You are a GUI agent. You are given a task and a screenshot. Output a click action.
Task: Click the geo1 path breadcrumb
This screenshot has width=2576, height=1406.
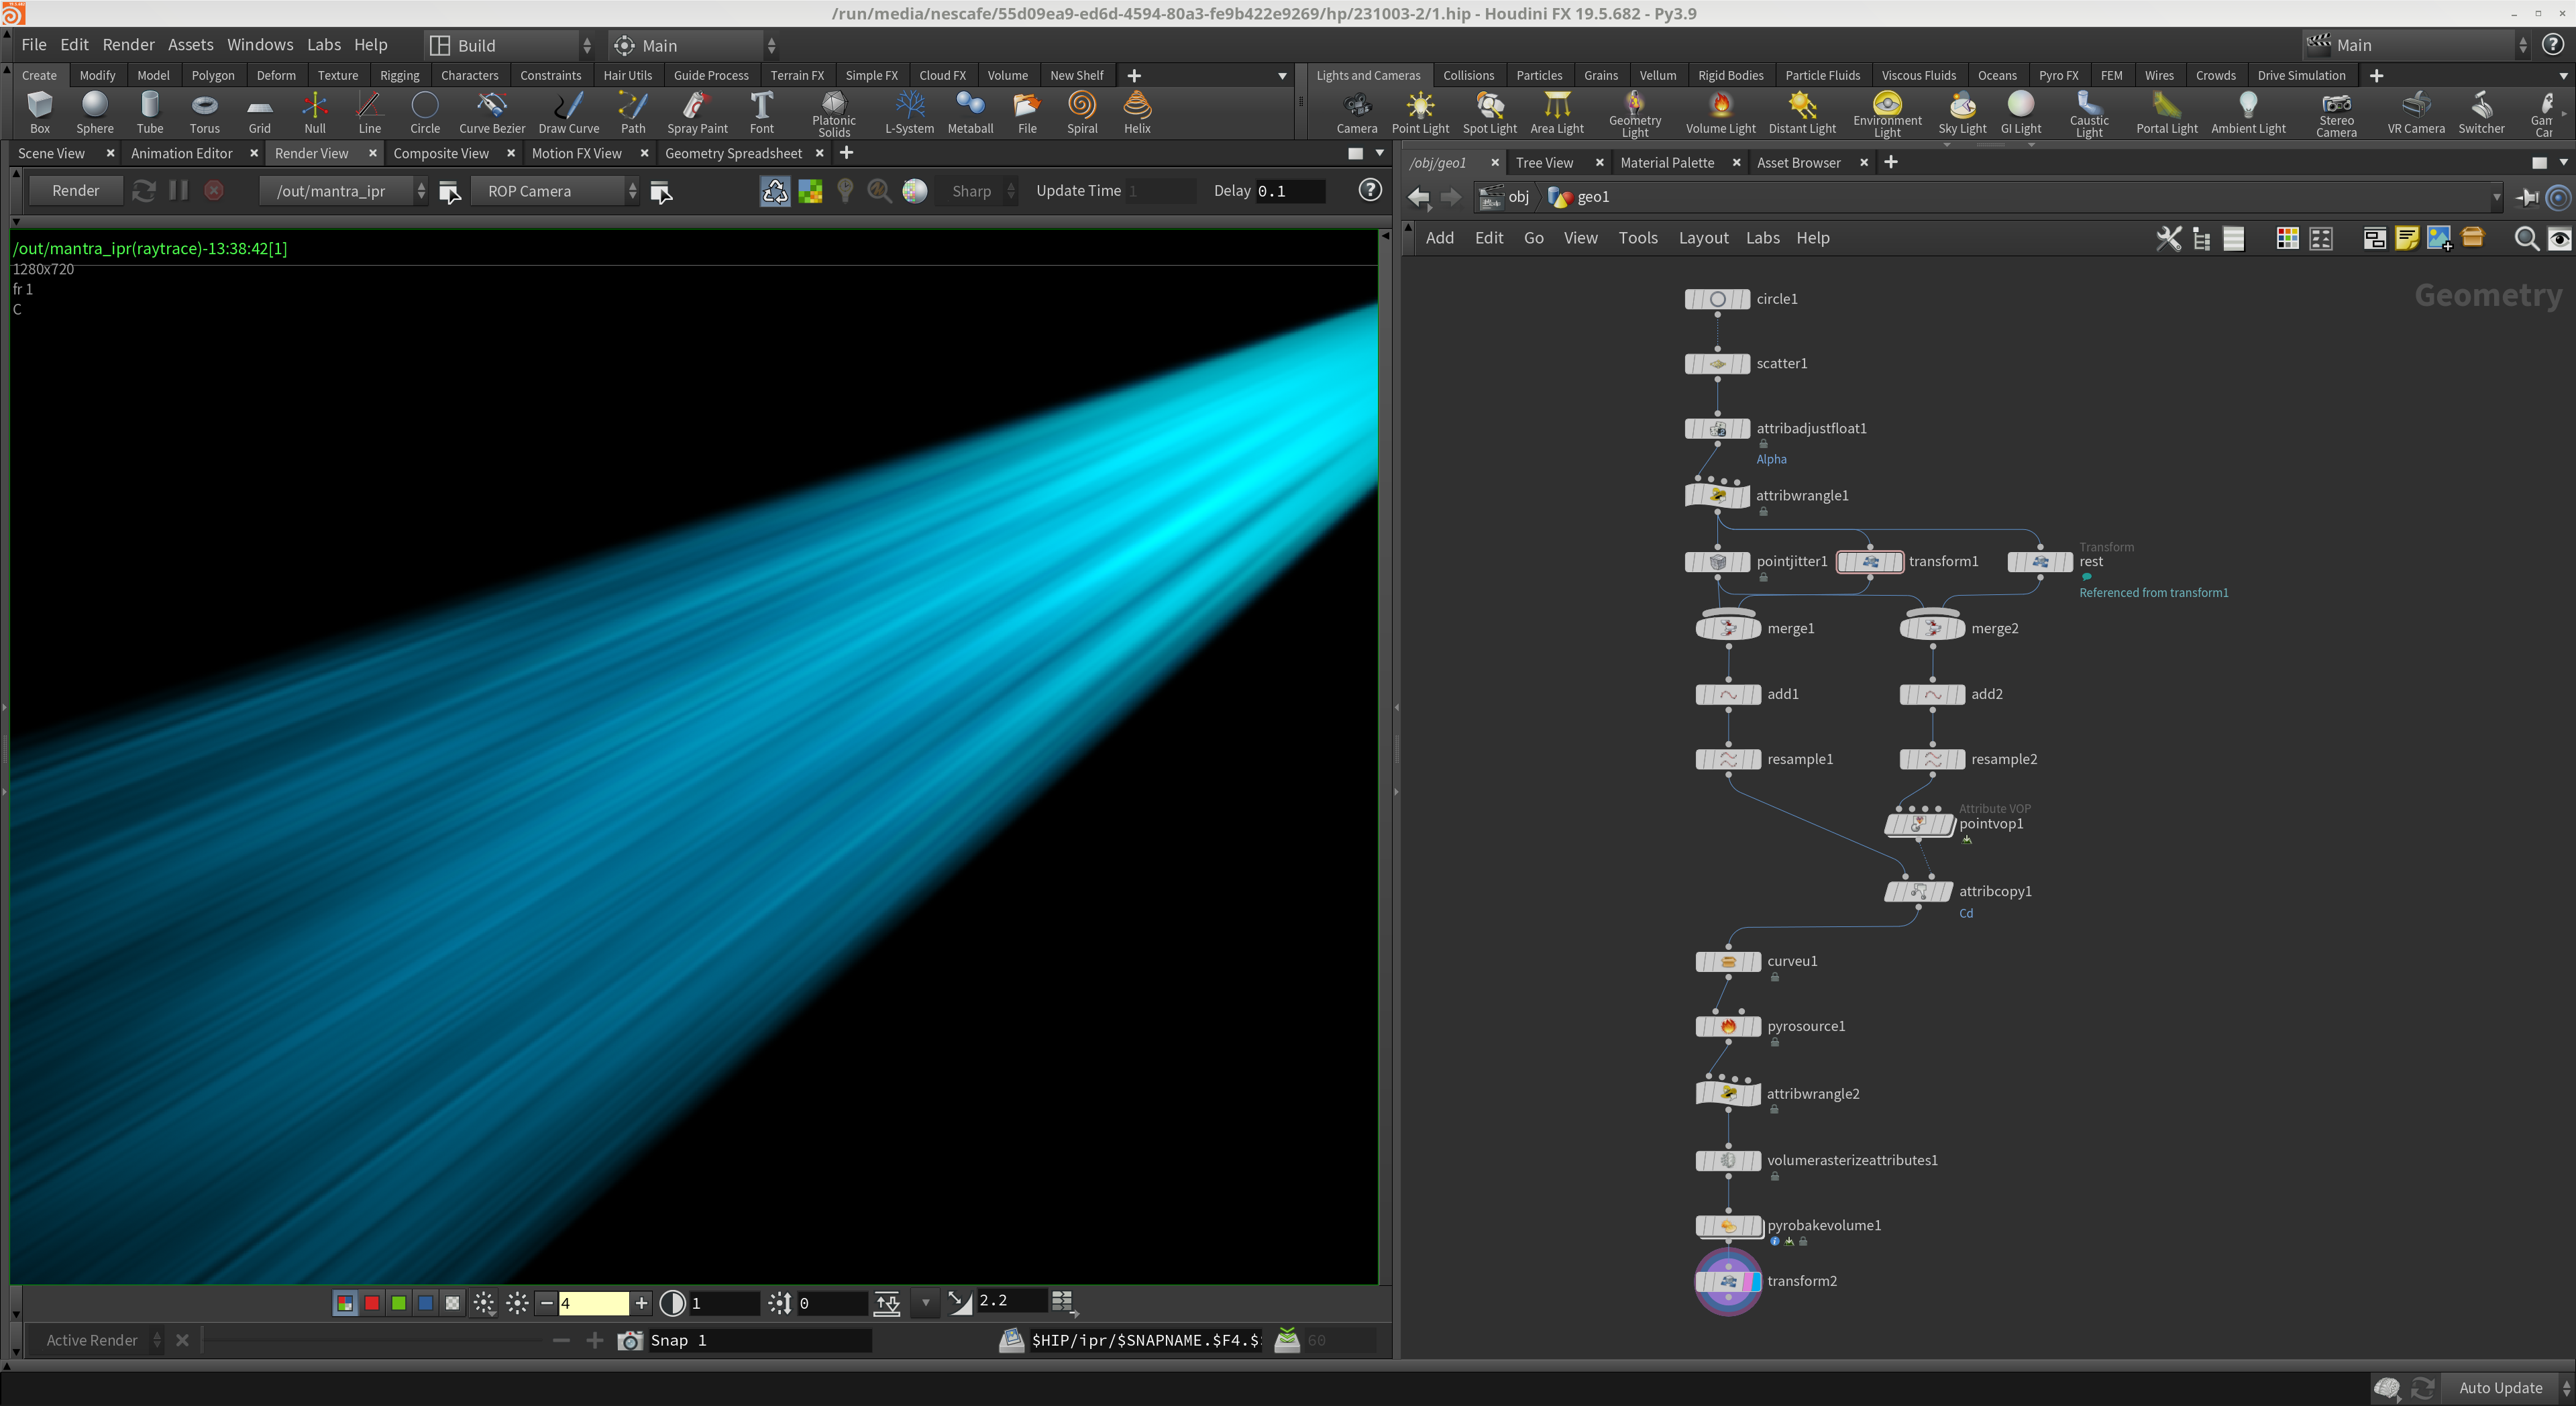pyautogui.click(x=1579, y=197)
